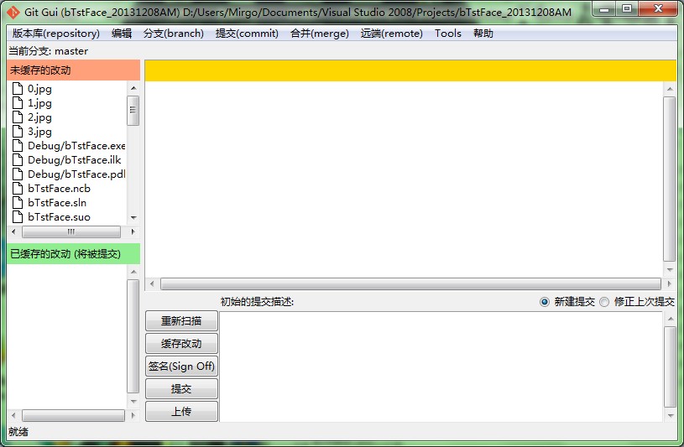The image size is (684, 447).
Task: Click the up arrow of the unstaged list scrollbar
Action: (133, 88)
